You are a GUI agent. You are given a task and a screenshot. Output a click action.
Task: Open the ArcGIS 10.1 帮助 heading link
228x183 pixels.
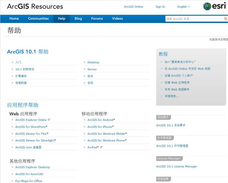(28, 52)
